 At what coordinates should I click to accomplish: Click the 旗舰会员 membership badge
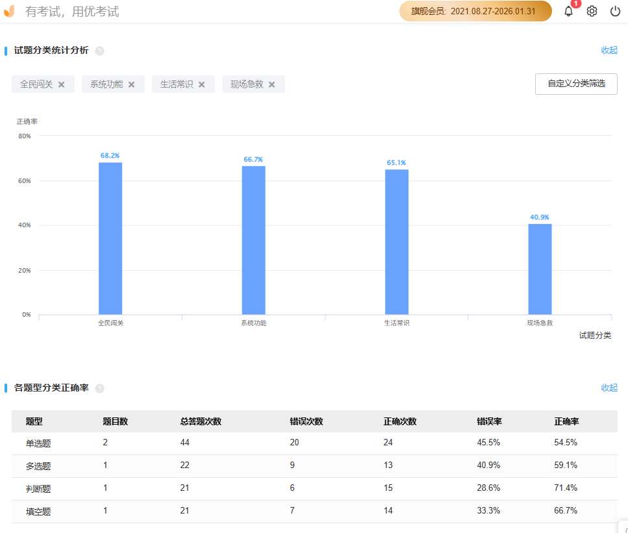[x=475, y=11]
